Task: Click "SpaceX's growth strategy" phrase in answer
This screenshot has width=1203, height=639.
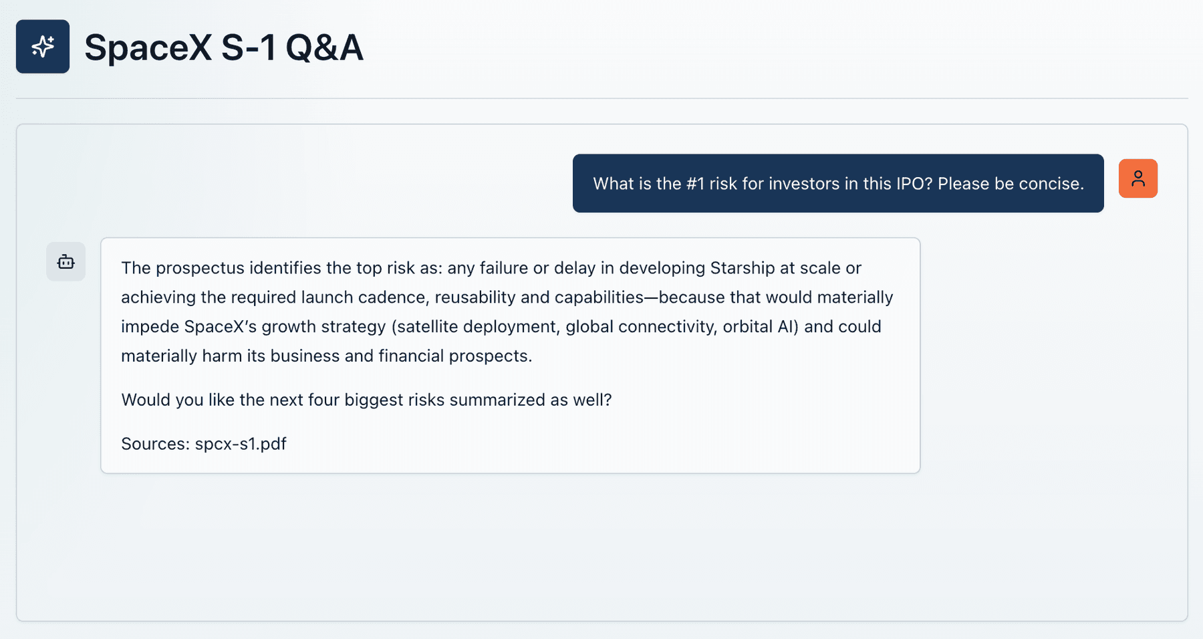Action: [285, 327]
